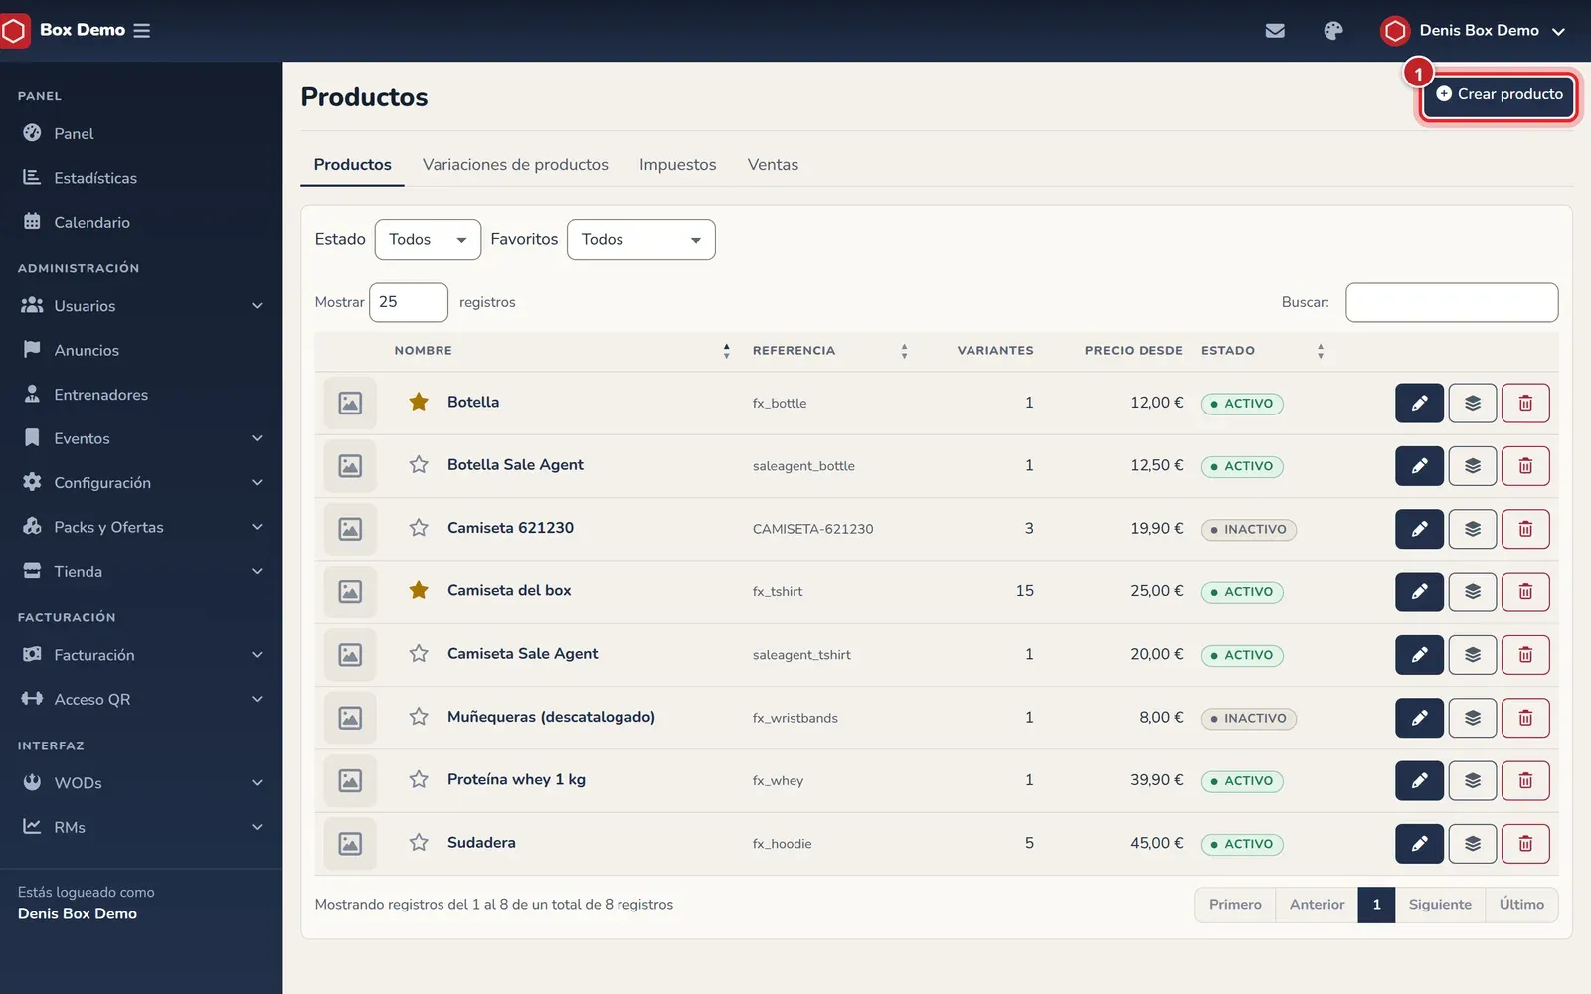Expand the Tienda sidebar section
1591x994 pixels.
(141, 571)
